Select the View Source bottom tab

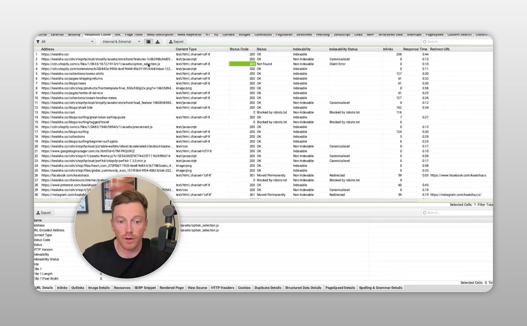198,288
